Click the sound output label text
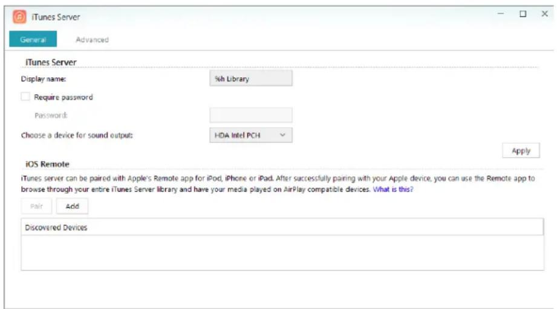This screenshot has height=309, width=557. [77, 135]
